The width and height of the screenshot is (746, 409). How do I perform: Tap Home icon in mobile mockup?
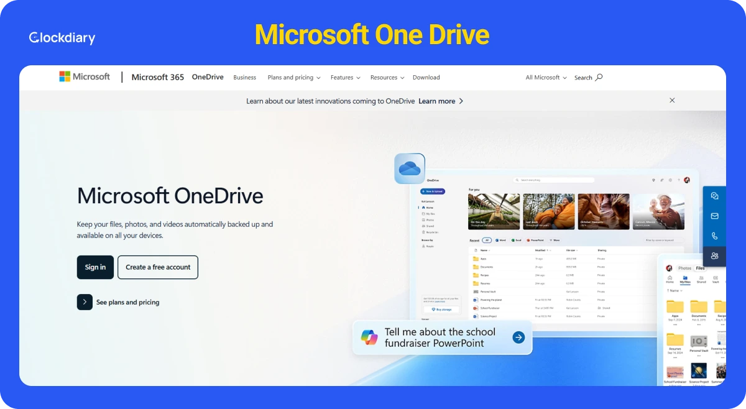[x=670, y=279]
